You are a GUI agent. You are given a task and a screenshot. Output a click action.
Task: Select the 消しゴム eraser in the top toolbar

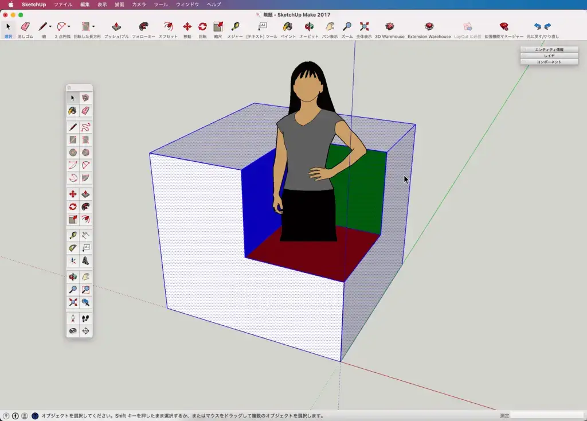[25, 30]
